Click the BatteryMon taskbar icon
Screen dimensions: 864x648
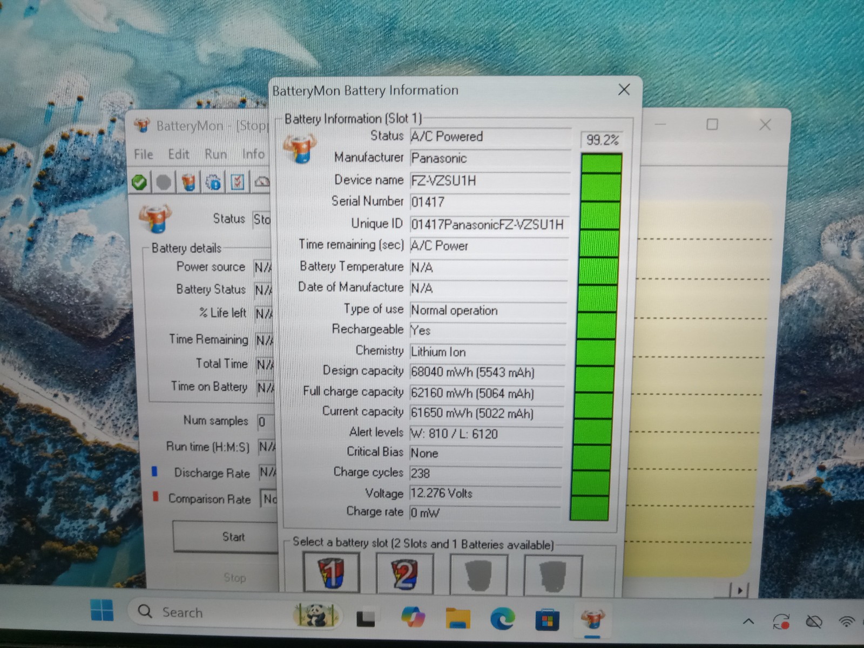pos(592,619)
